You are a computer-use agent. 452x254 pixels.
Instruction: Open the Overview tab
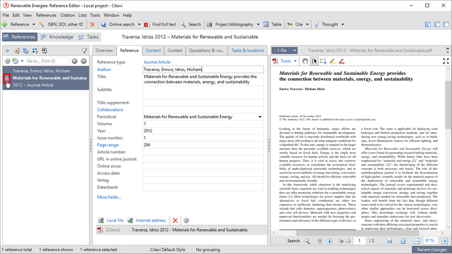click(104, 50)
